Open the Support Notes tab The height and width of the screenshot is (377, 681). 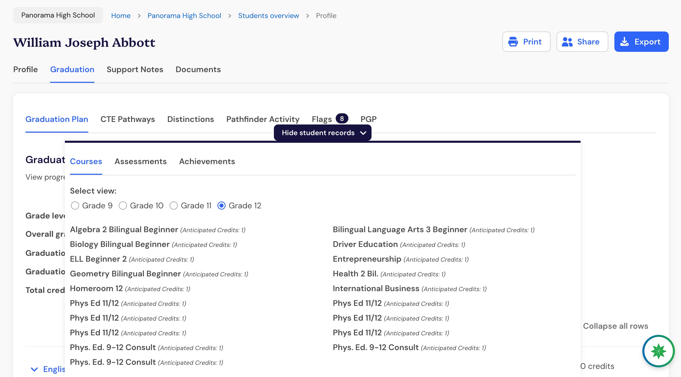point(135,70)
